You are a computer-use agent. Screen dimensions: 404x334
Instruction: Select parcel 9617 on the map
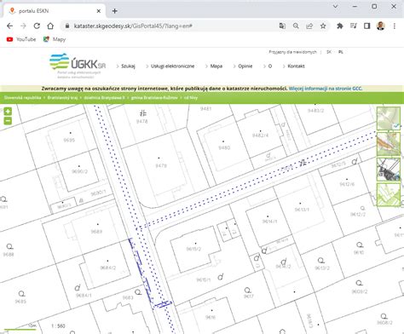(248, 297)
